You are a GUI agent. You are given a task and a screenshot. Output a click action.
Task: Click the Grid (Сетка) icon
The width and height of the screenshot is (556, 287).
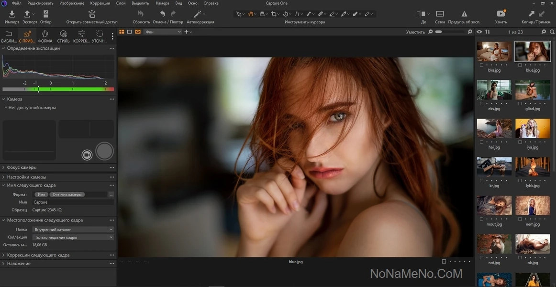point(440,14)
